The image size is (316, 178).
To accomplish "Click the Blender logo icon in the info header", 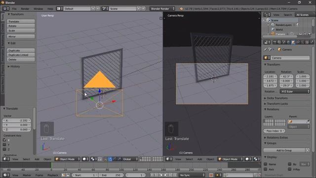I will point(181,9).
